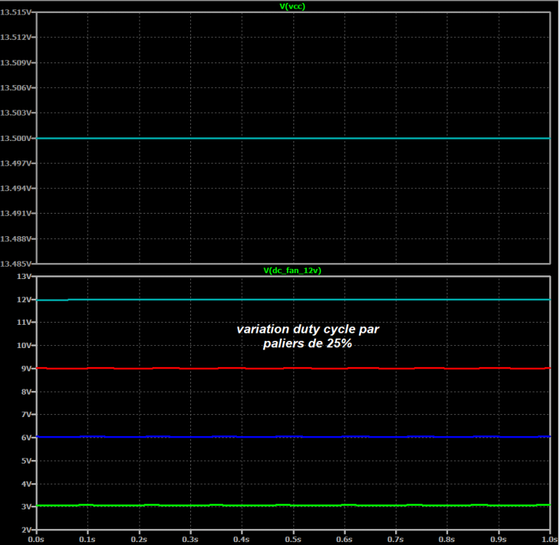Select the blue 6V trace
Viewport: 560px width, 545px height.
coord(293,437)
